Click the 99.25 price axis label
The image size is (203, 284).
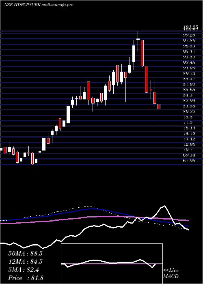pyautogui.click(x=189, y=35)
